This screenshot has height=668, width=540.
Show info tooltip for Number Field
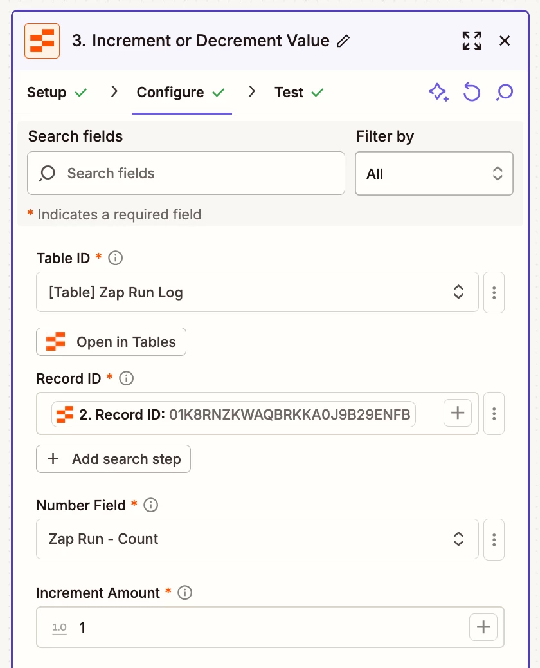(150, 505)
